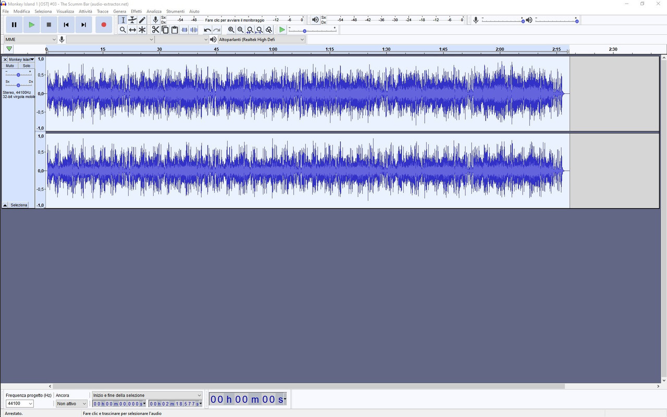Adjust the recording volume slider
The image size is (667, 417).
(x=503, y=20)
